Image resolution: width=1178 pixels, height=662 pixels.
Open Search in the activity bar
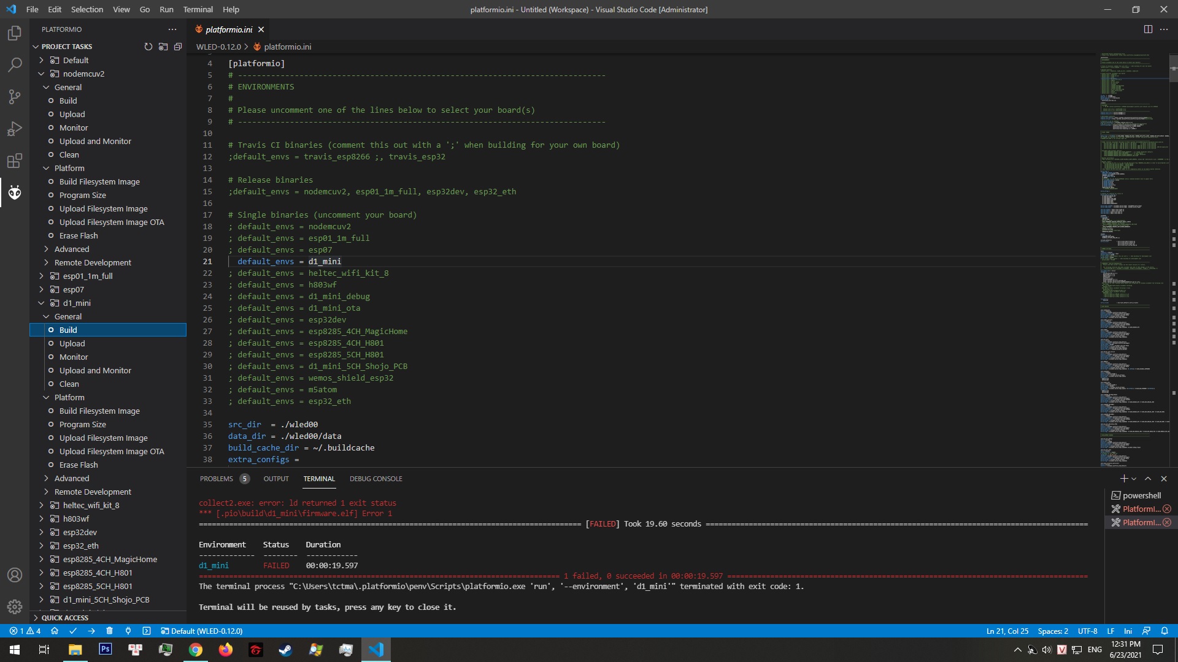(x=14, y=64)
